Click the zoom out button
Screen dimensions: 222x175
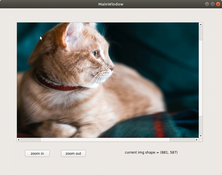click(x=73, y=153)
